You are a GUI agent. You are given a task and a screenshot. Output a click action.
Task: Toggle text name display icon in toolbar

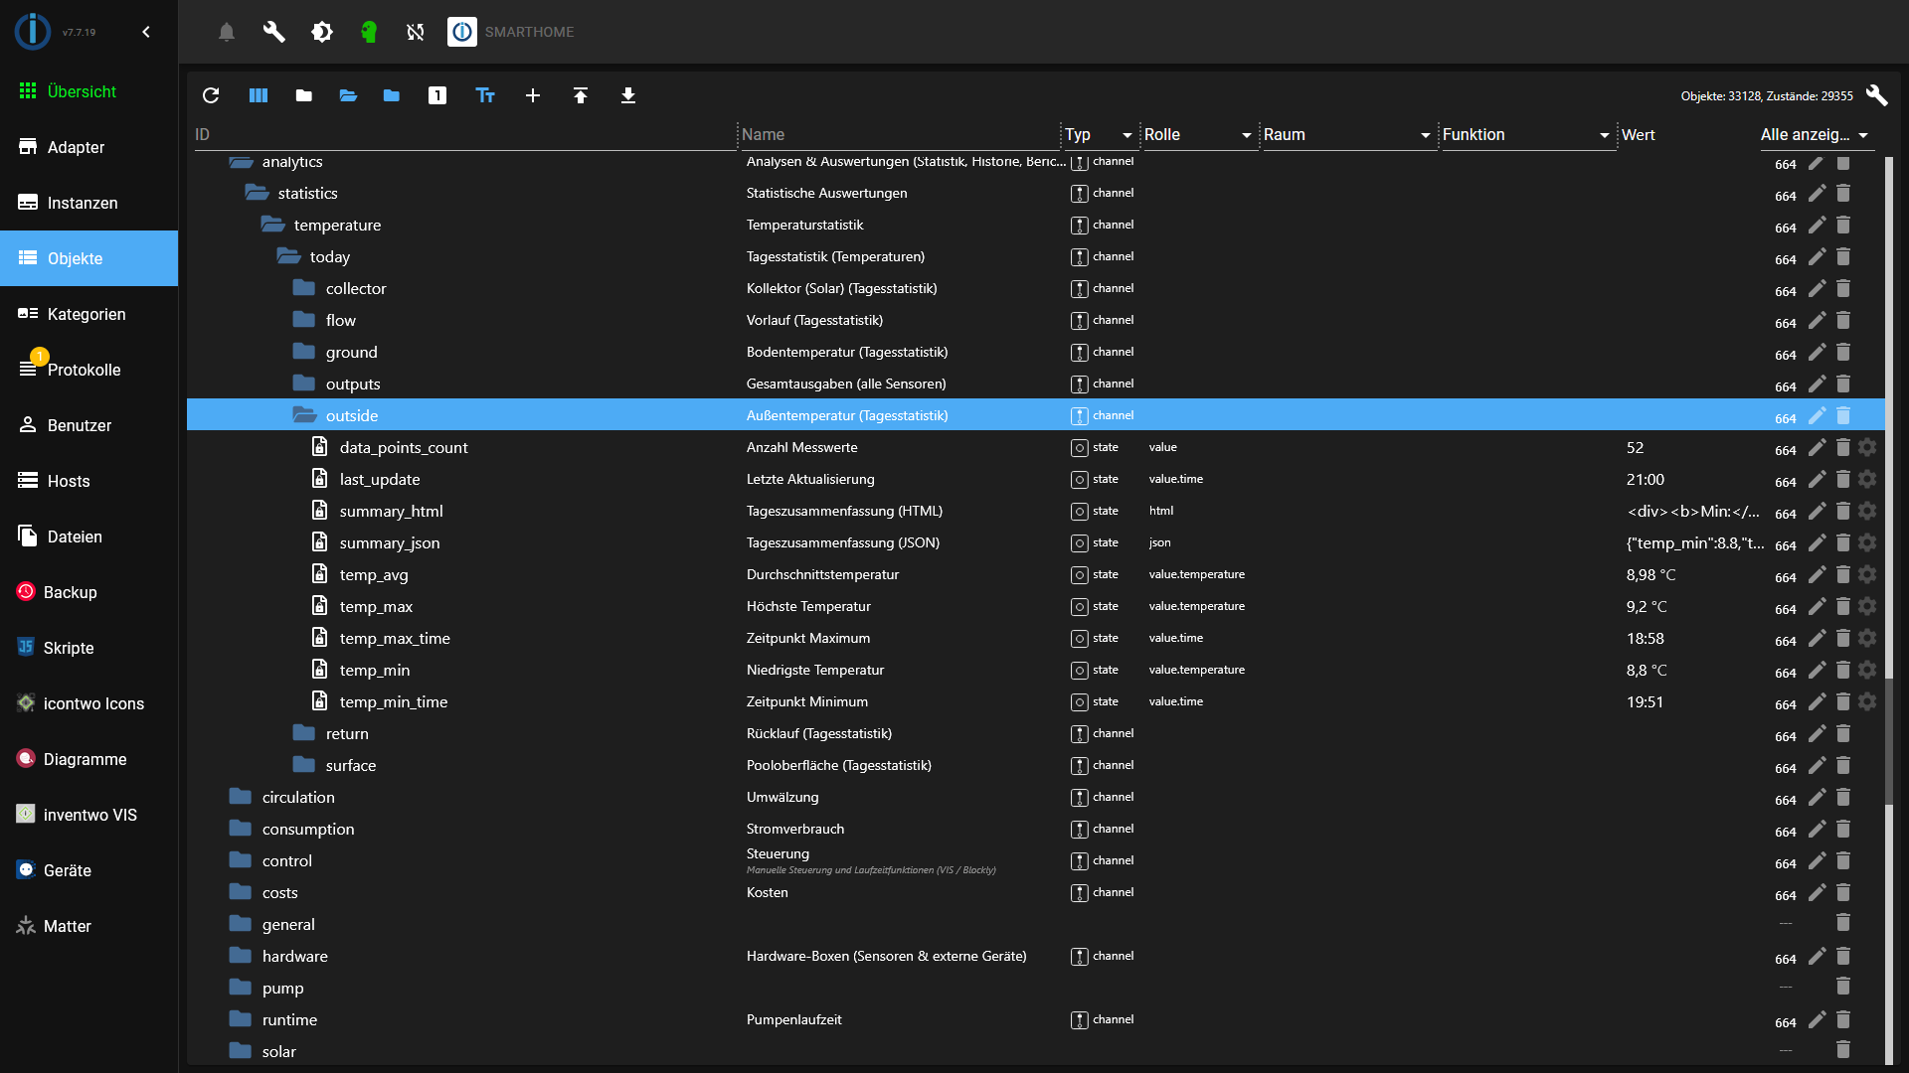coord(485,95)
